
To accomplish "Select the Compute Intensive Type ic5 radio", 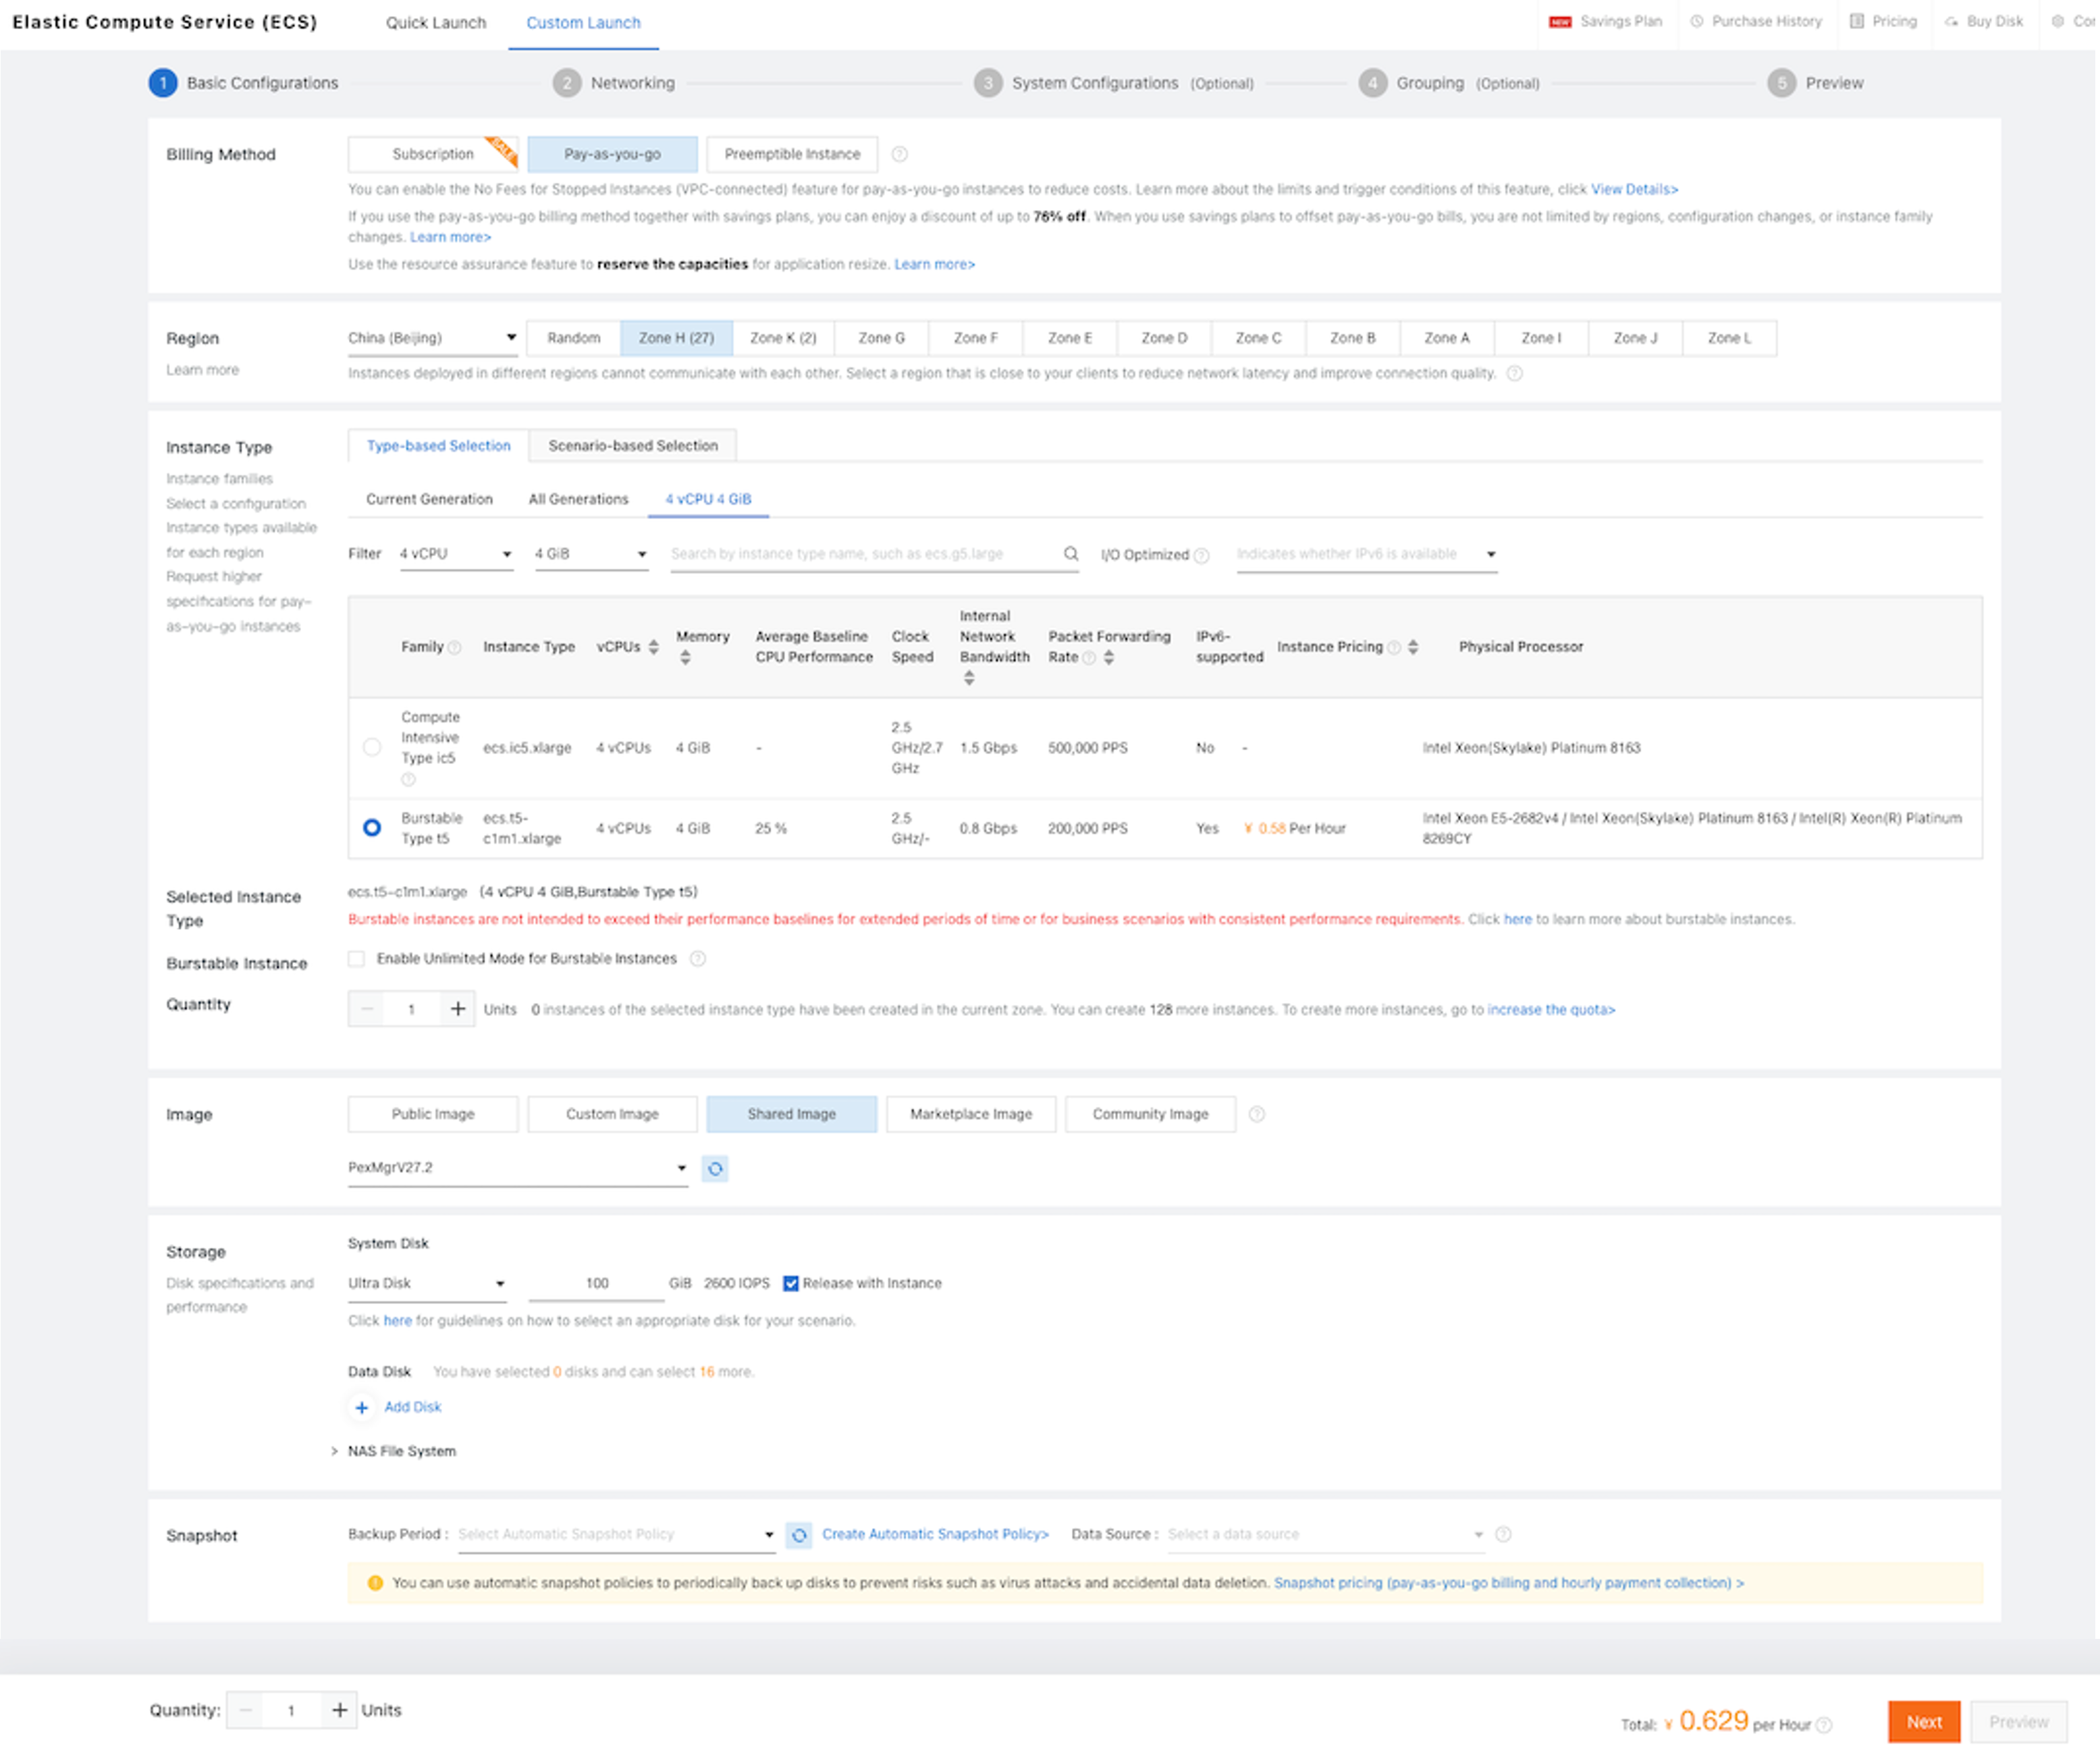I will (x=372, y=748).
